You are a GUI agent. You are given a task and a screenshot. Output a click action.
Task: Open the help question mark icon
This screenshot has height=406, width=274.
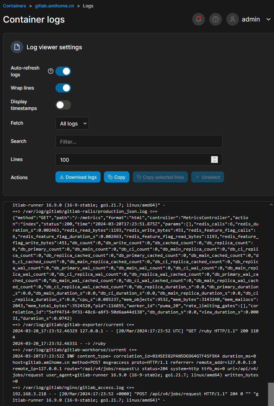tap(216, 19)
